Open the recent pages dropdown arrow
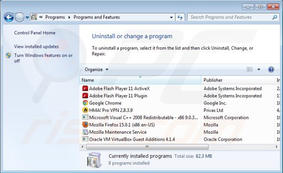This screenshot has width=283, height=173. 27,17
